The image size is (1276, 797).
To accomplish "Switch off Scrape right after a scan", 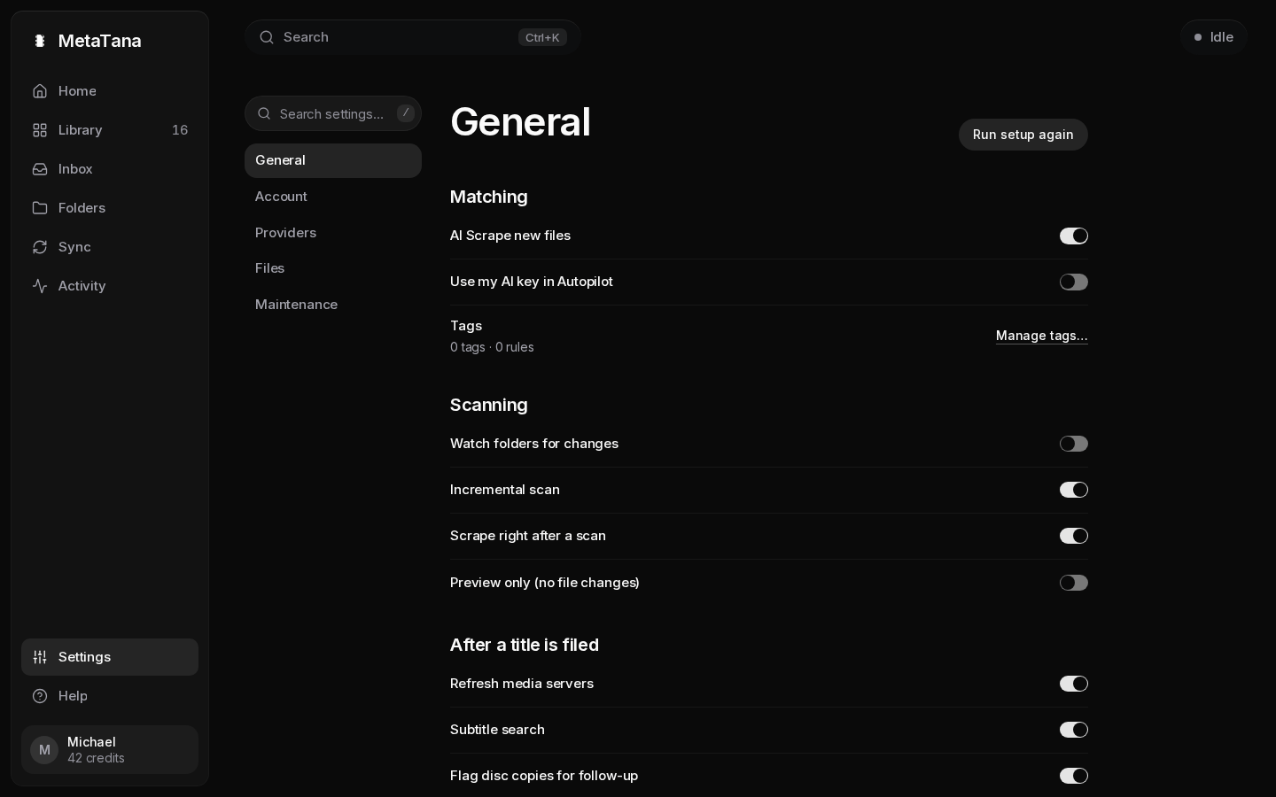I will tap(1074, 536).
